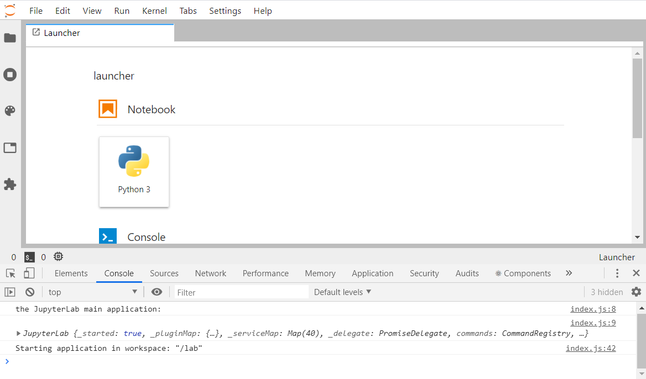
Task: Open the Kernel menu
Action: 154,10
